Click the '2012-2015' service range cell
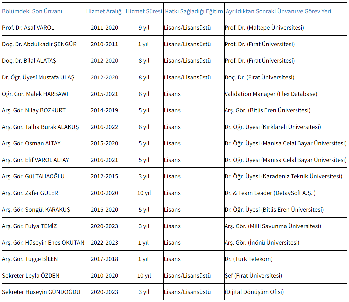The width and height of the screenshot is (349, 302). click(x=104, y=176)
